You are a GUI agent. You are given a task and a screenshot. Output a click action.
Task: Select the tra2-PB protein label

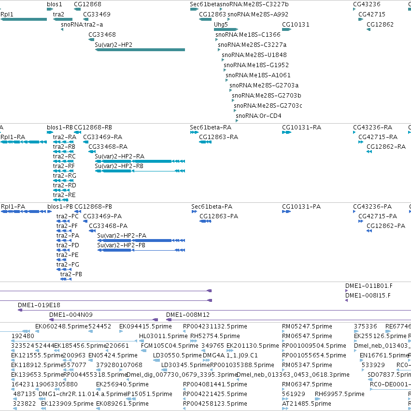(x=71, y=274)
